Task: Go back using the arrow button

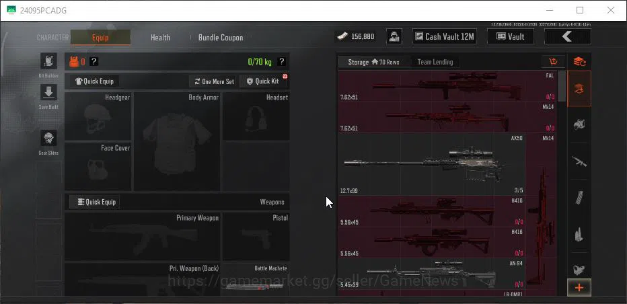Action: (x=567, y=36)
